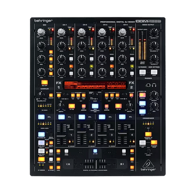Image resolution: width=194 pixels, height=194 pixels.
Task: Click the CH-2 High EQ knob
Action: [82, 45]
